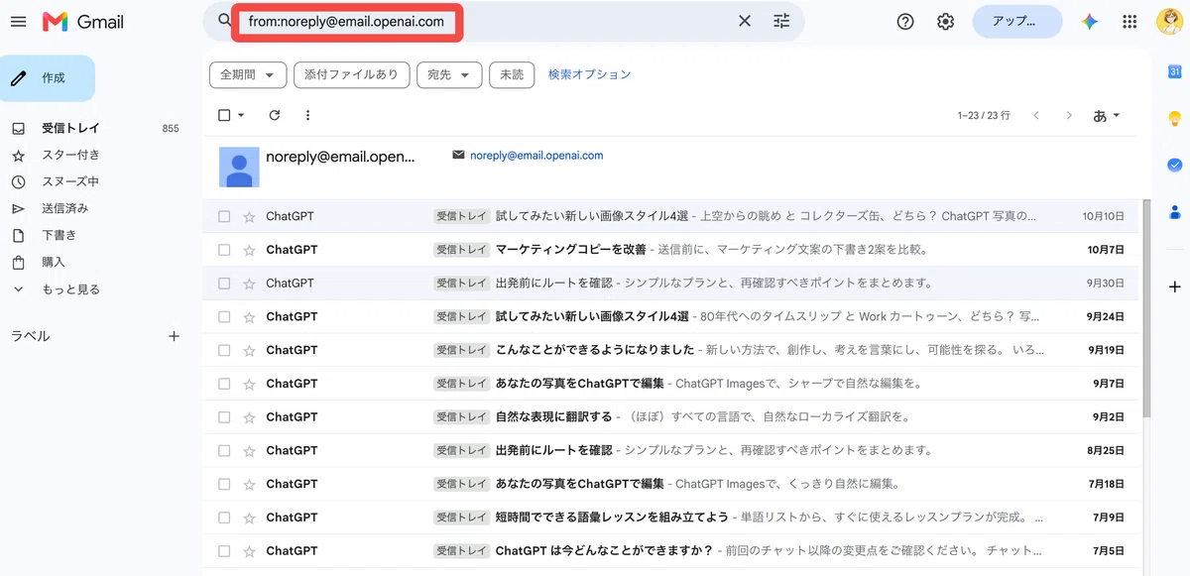
Task: Select the 9月30日 email checkbox
Action: (224, 283)
